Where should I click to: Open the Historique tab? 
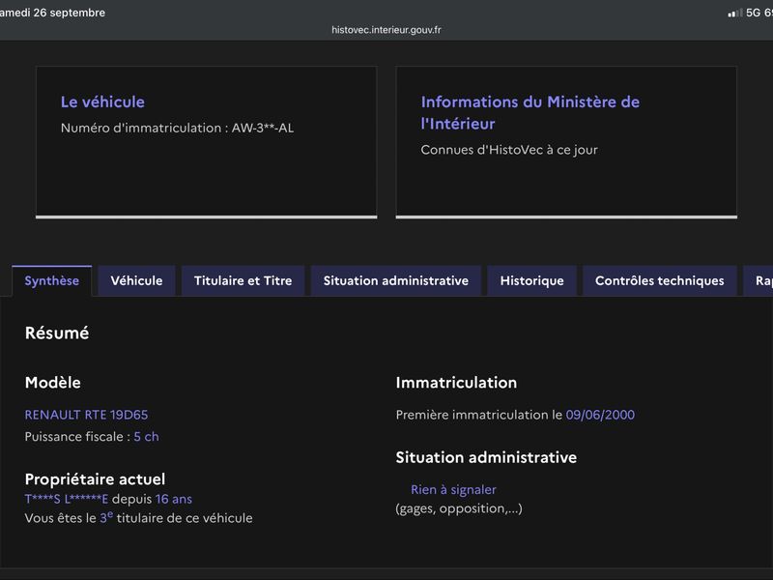click(532, 280)
